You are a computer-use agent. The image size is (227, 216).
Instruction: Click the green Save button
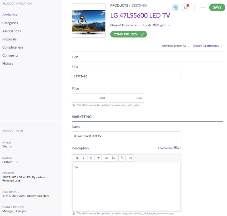pyautogui.click(x=217, y=7)
